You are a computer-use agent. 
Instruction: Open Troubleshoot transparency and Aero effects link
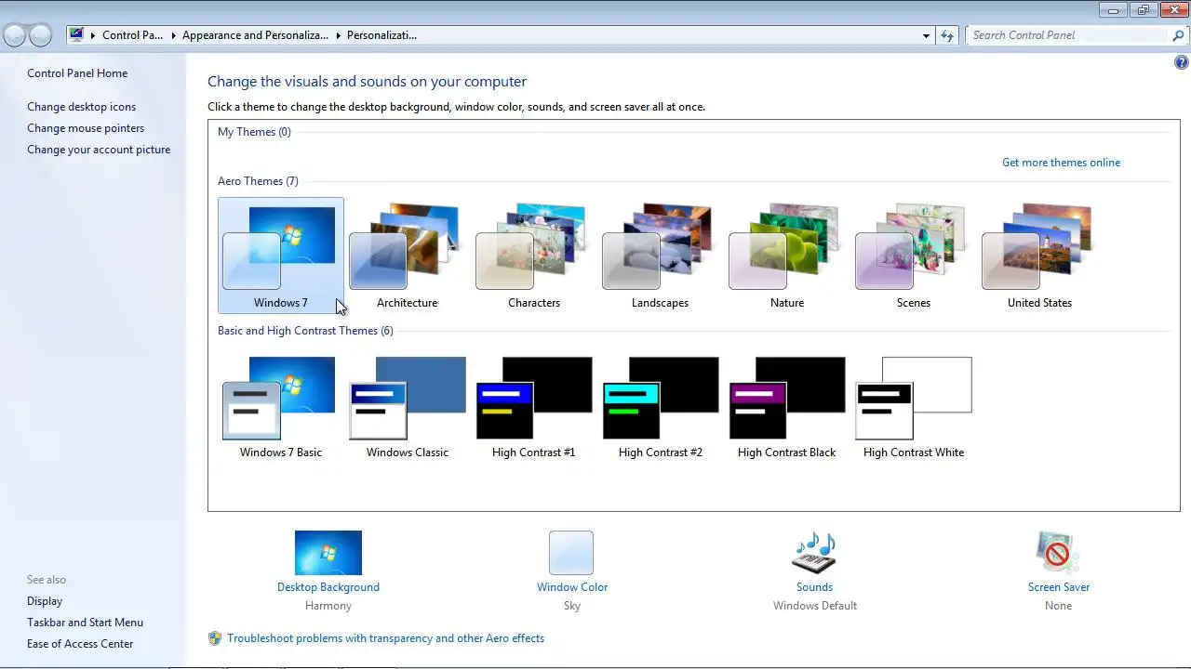pyautogui.click(x=385, y=638)
